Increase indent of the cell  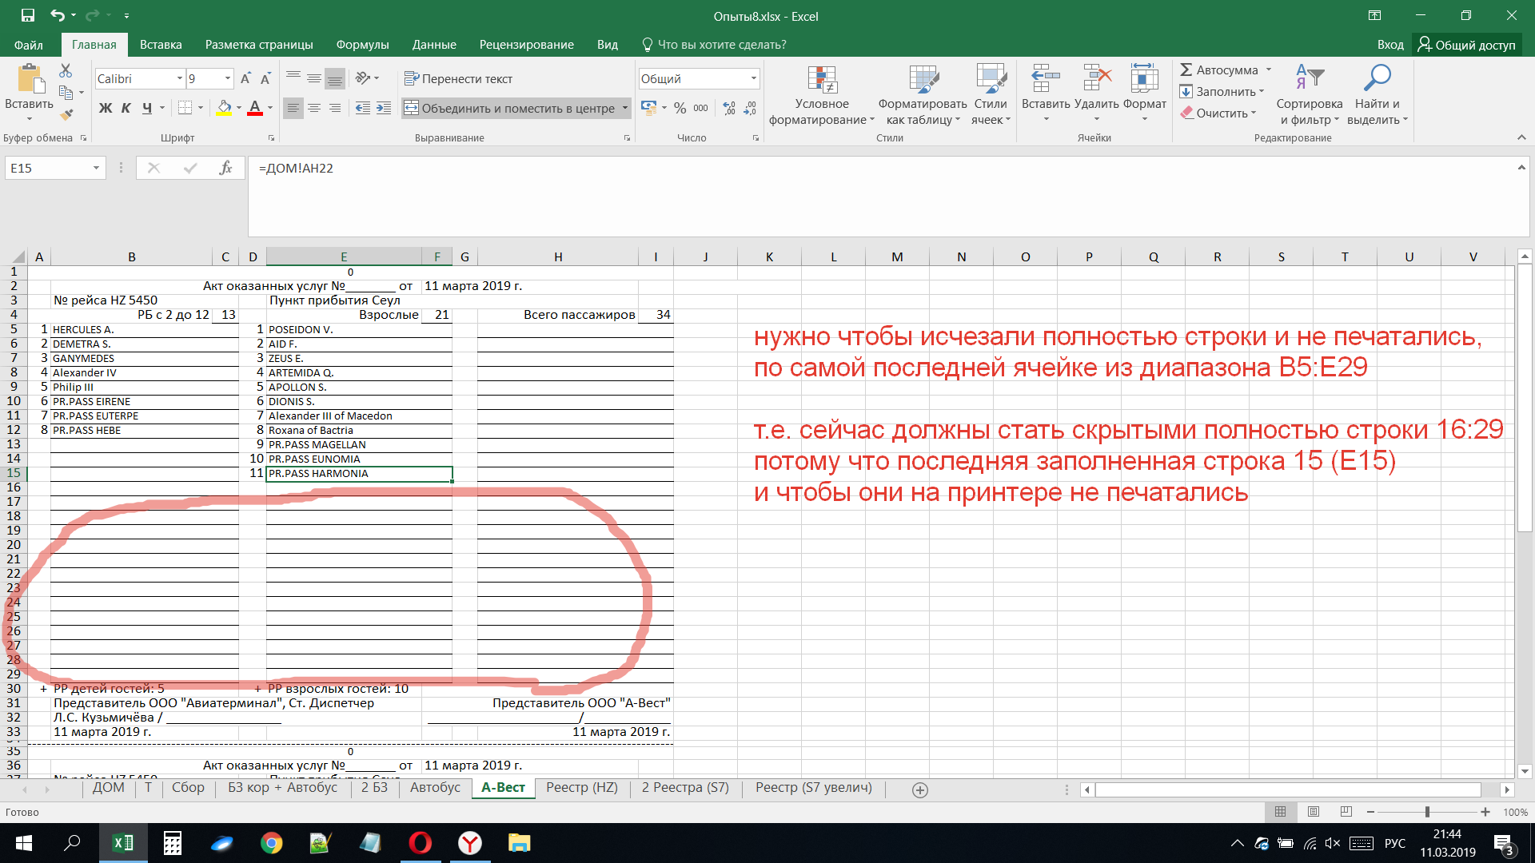(384, 108)
